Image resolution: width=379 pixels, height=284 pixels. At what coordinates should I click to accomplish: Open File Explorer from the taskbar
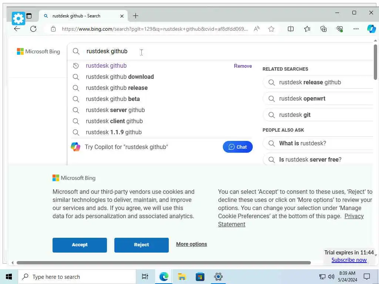[x=182, y=277]
